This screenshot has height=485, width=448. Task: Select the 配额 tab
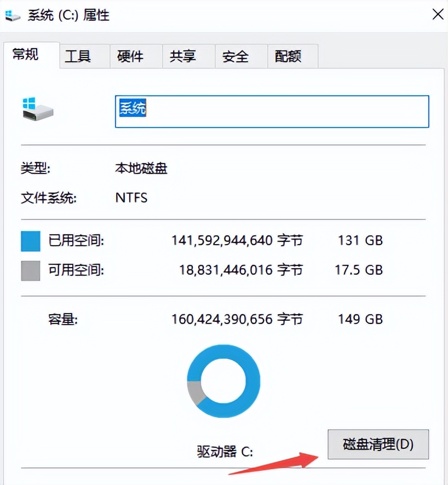(292, 56)
